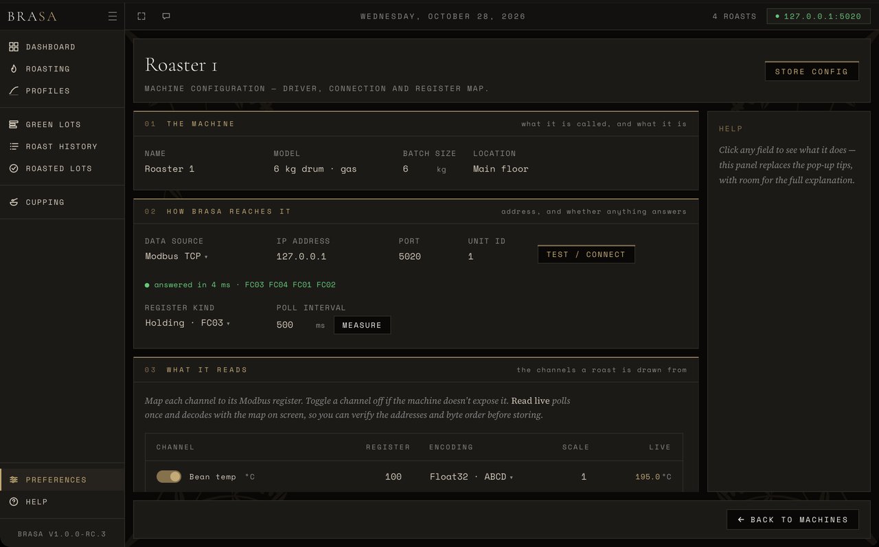Viewport: 879px width, 547px height.
Task: Click the live value 195.0 °C
Action: [653, 476]
